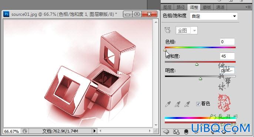This screenshot has width=254, height=137.
Task: Click the zoom percentage field 66.67%
Action: [x=11, y=131]
